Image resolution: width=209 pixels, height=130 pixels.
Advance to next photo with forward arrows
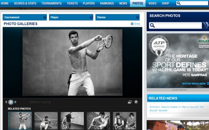pos(15,102)
